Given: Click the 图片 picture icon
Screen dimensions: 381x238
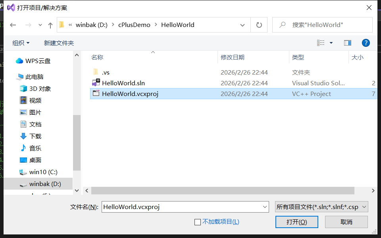Looking at the screenshot, I should tap(23, 112).
